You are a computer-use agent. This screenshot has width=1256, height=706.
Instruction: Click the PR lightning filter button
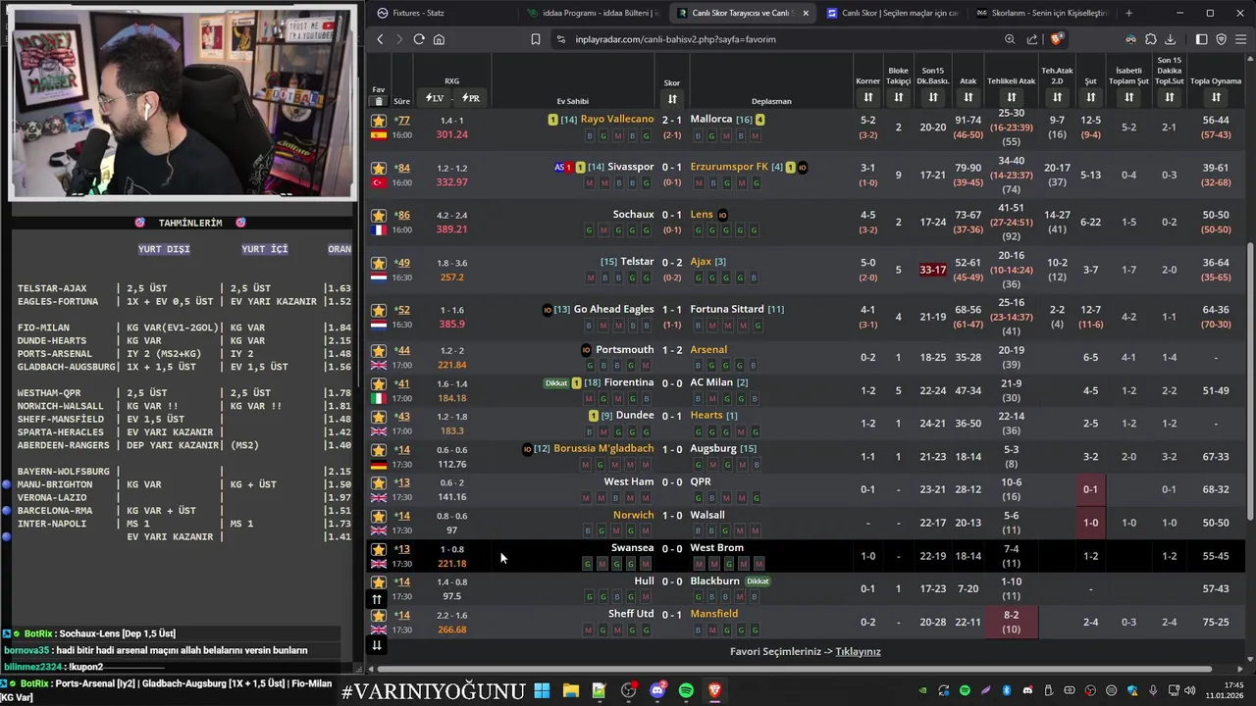(470, 98)
